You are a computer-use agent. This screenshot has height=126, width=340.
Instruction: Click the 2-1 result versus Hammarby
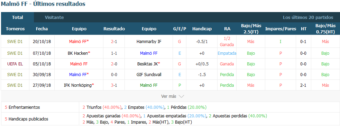(114, 41)
